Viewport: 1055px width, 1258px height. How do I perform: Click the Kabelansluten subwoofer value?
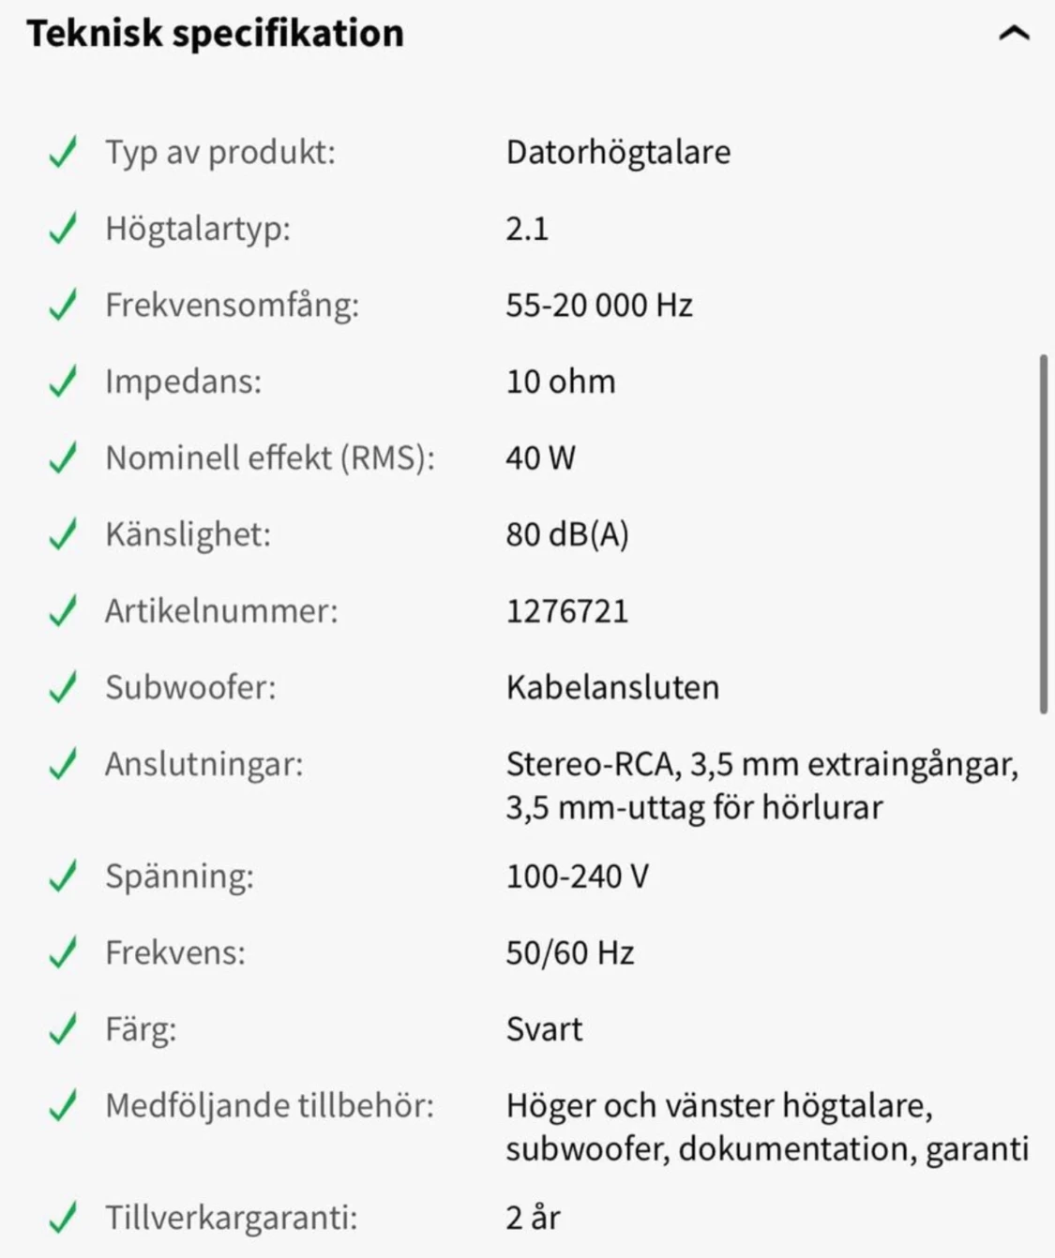612,687
